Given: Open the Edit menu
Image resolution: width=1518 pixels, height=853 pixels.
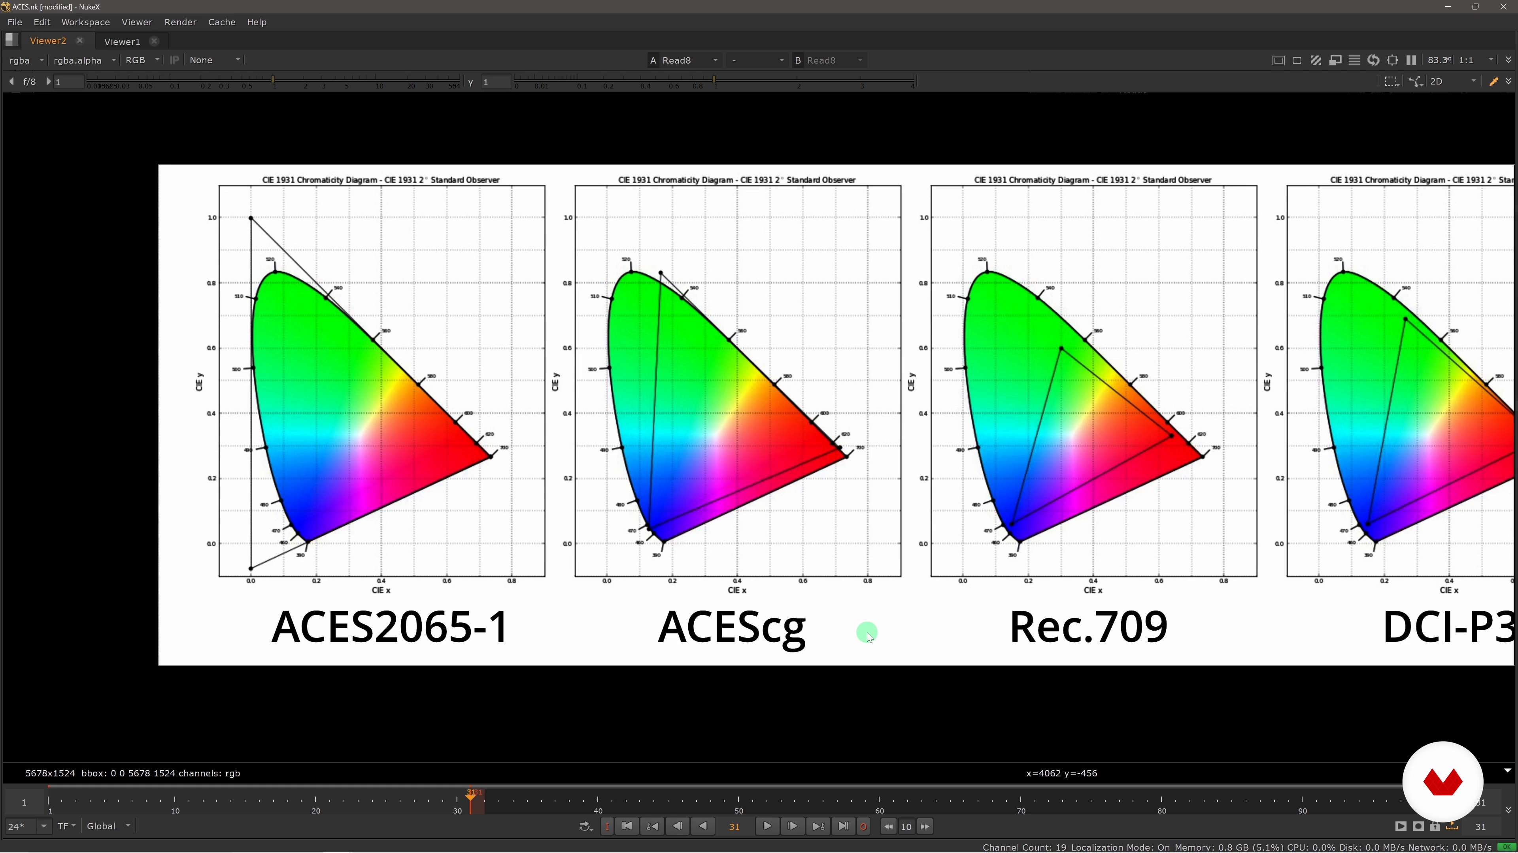Looking at the screenshot, I should [x=42, y=23].
